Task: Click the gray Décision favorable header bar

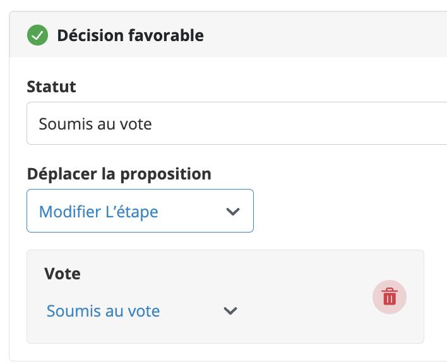Action: pos(314,35)
